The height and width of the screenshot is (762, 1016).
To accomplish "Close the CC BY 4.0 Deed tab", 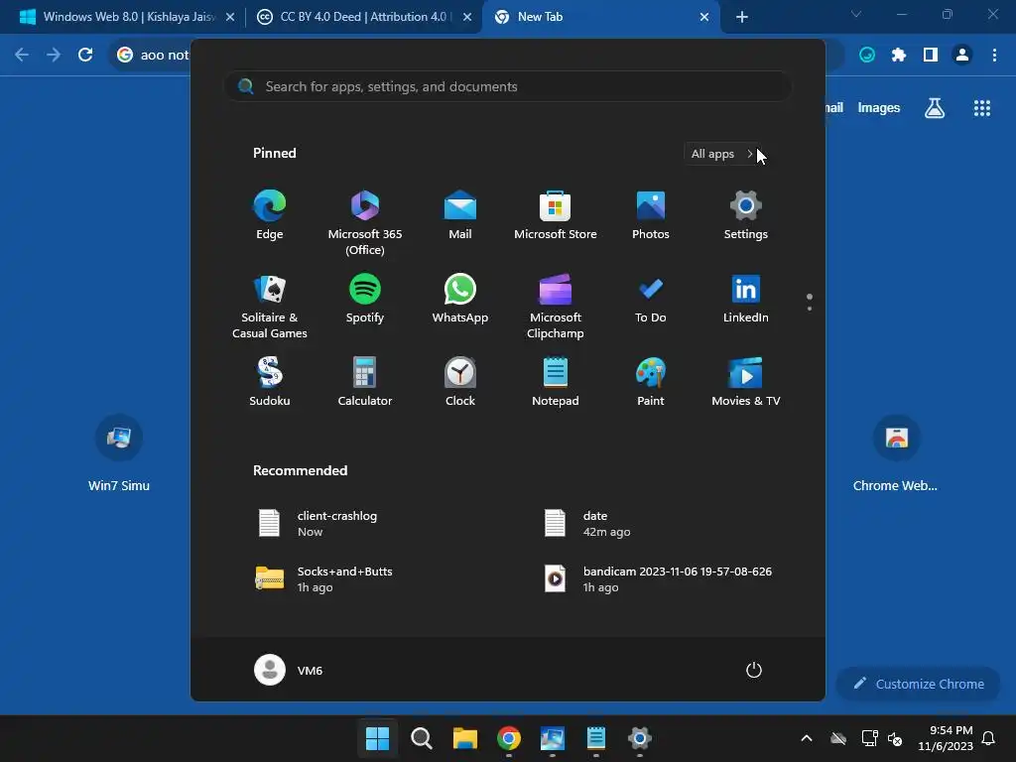I will coord(467,17).
